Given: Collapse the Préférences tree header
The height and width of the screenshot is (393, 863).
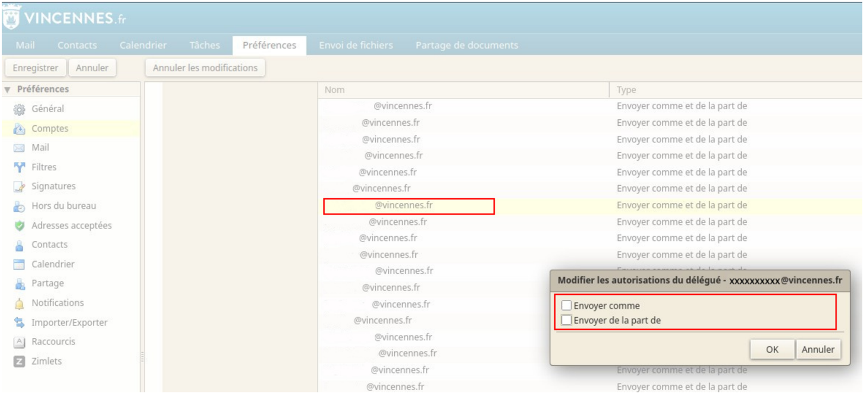Looking at the screenshot, I should tap(7, 90).
